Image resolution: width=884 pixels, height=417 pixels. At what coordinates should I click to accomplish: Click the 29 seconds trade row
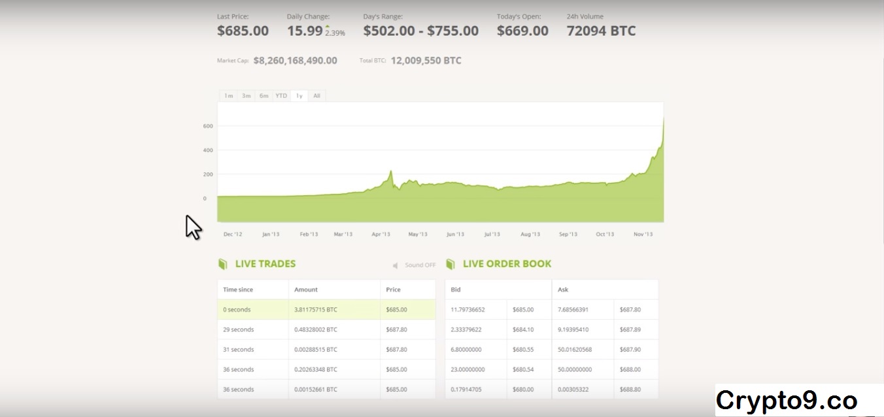tap(326, 330)
